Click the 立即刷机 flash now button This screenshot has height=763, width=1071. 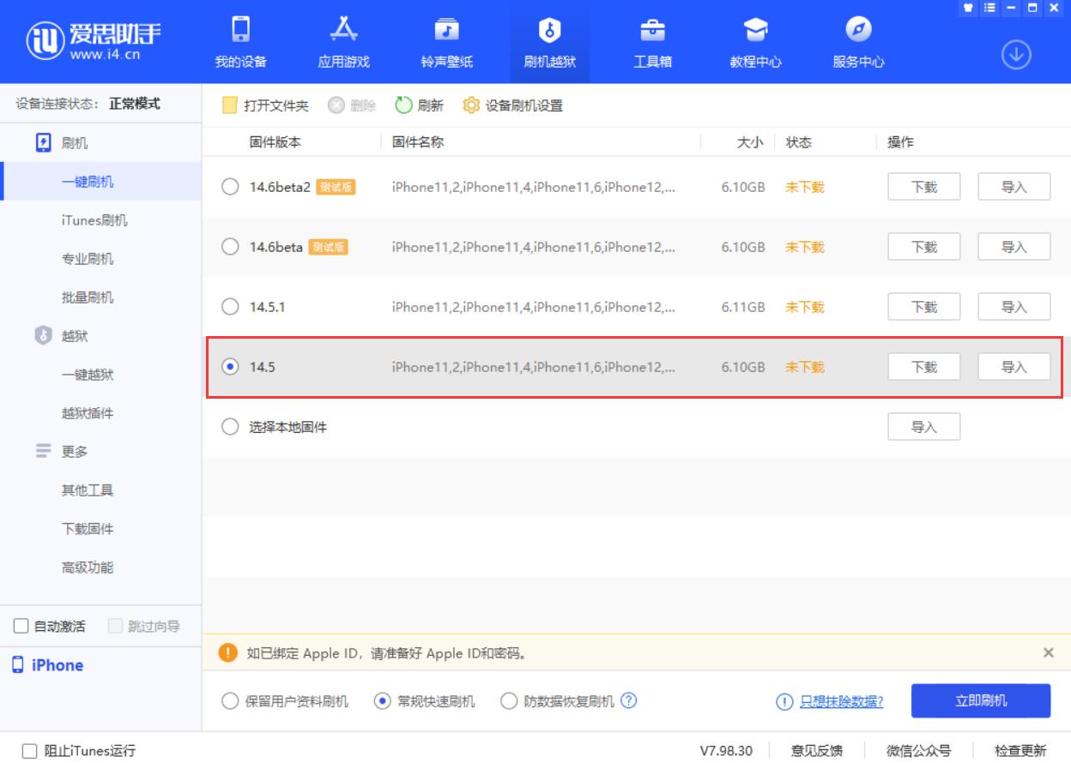(x=980, y=700)
